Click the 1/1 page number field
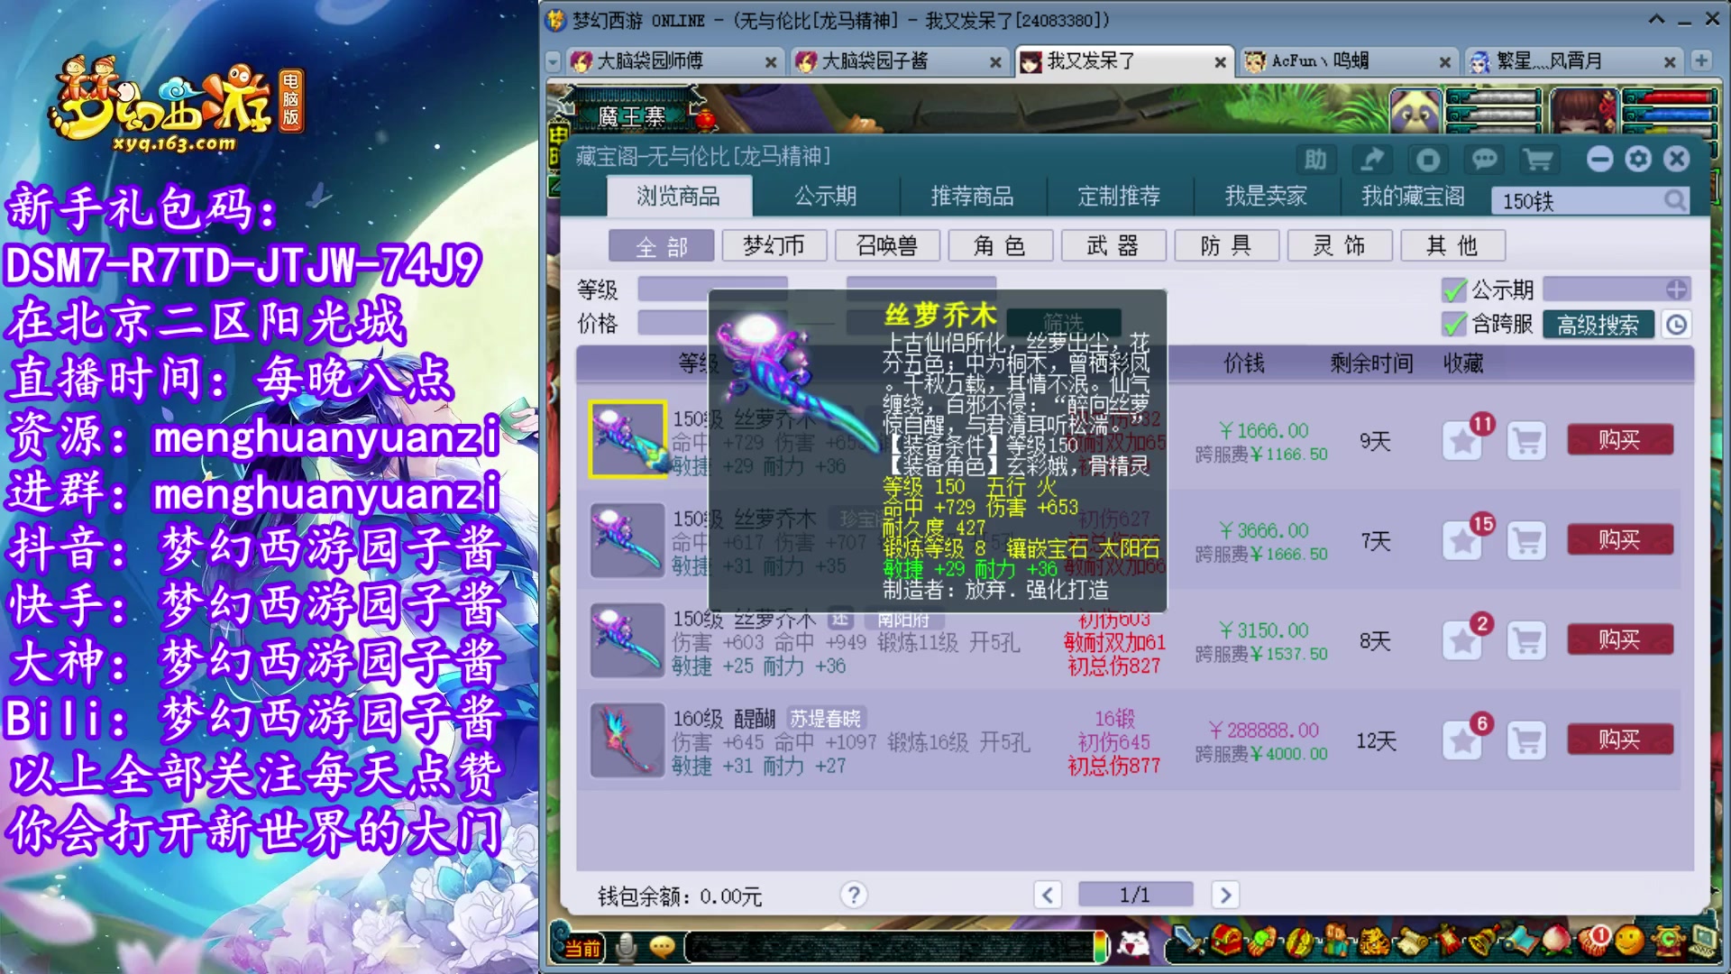Image resolution: width=1731 pixels, height=974 pixels. tap(1135, 895)
